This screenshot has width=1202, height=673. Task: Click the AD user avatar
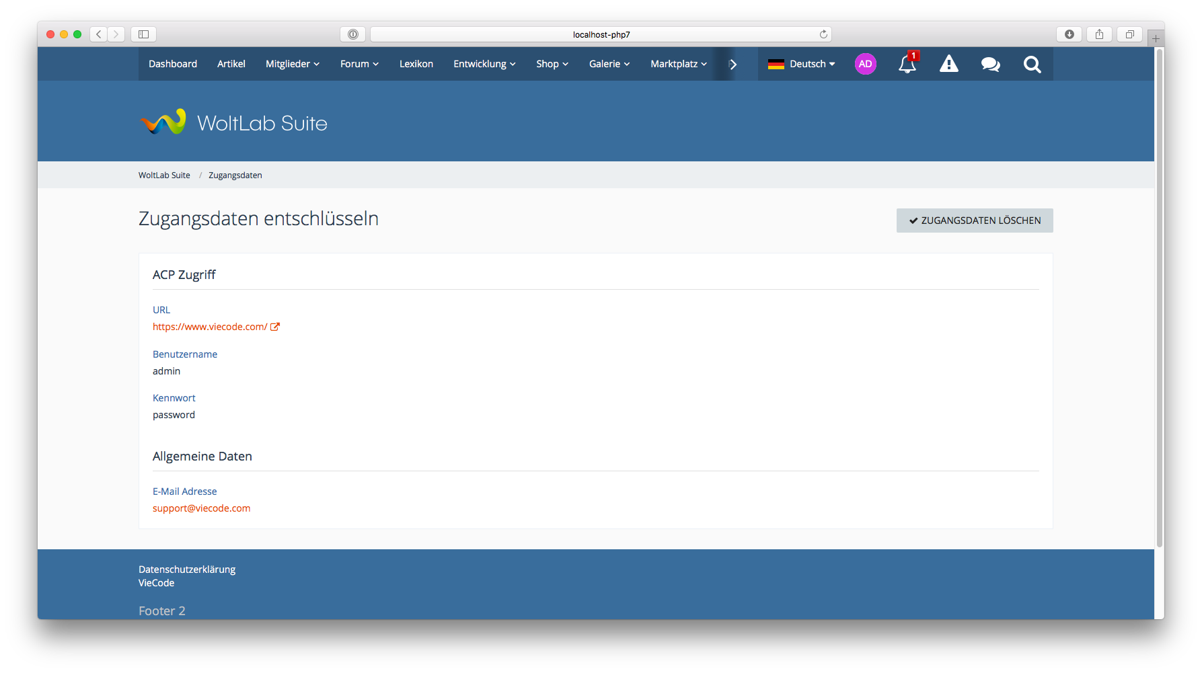point(865,65)
